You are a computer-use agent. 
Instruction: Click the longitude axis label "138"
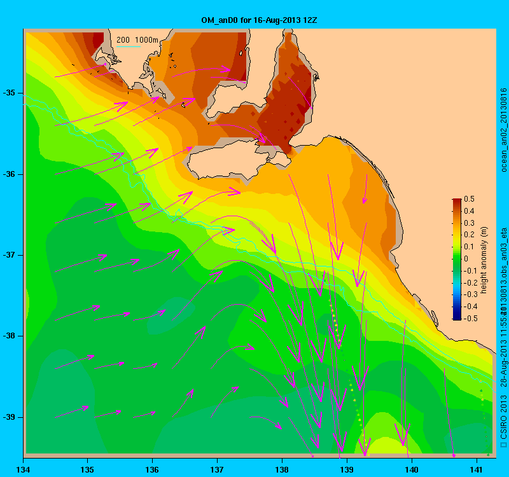282,469
